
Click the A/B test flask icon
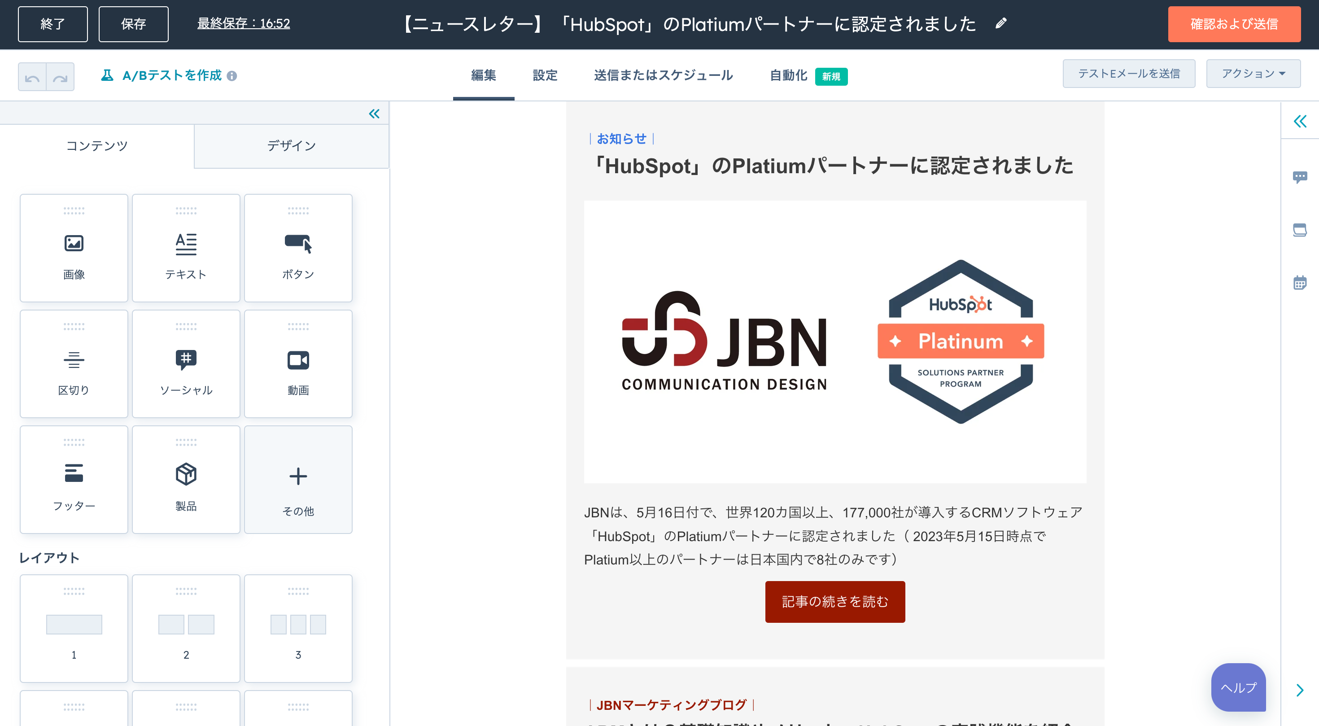pos(107,75)
